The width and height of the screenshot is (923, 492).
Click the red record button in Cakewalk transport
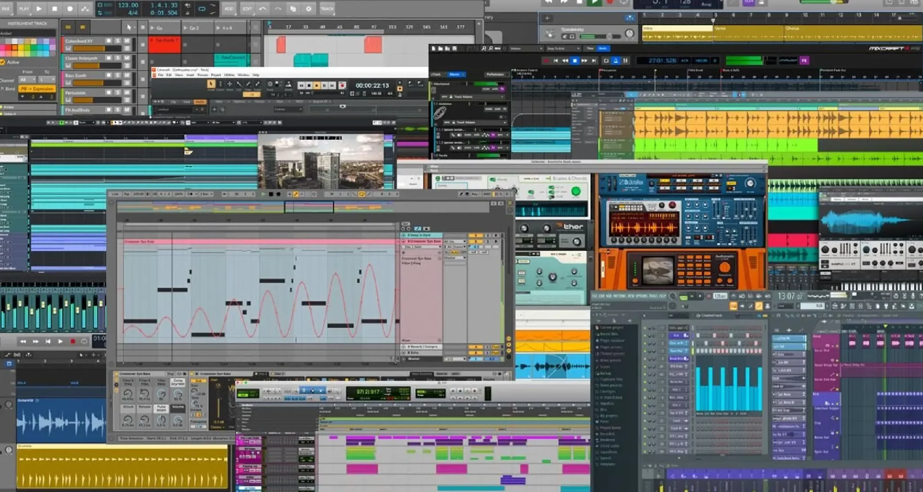point(342,86)
